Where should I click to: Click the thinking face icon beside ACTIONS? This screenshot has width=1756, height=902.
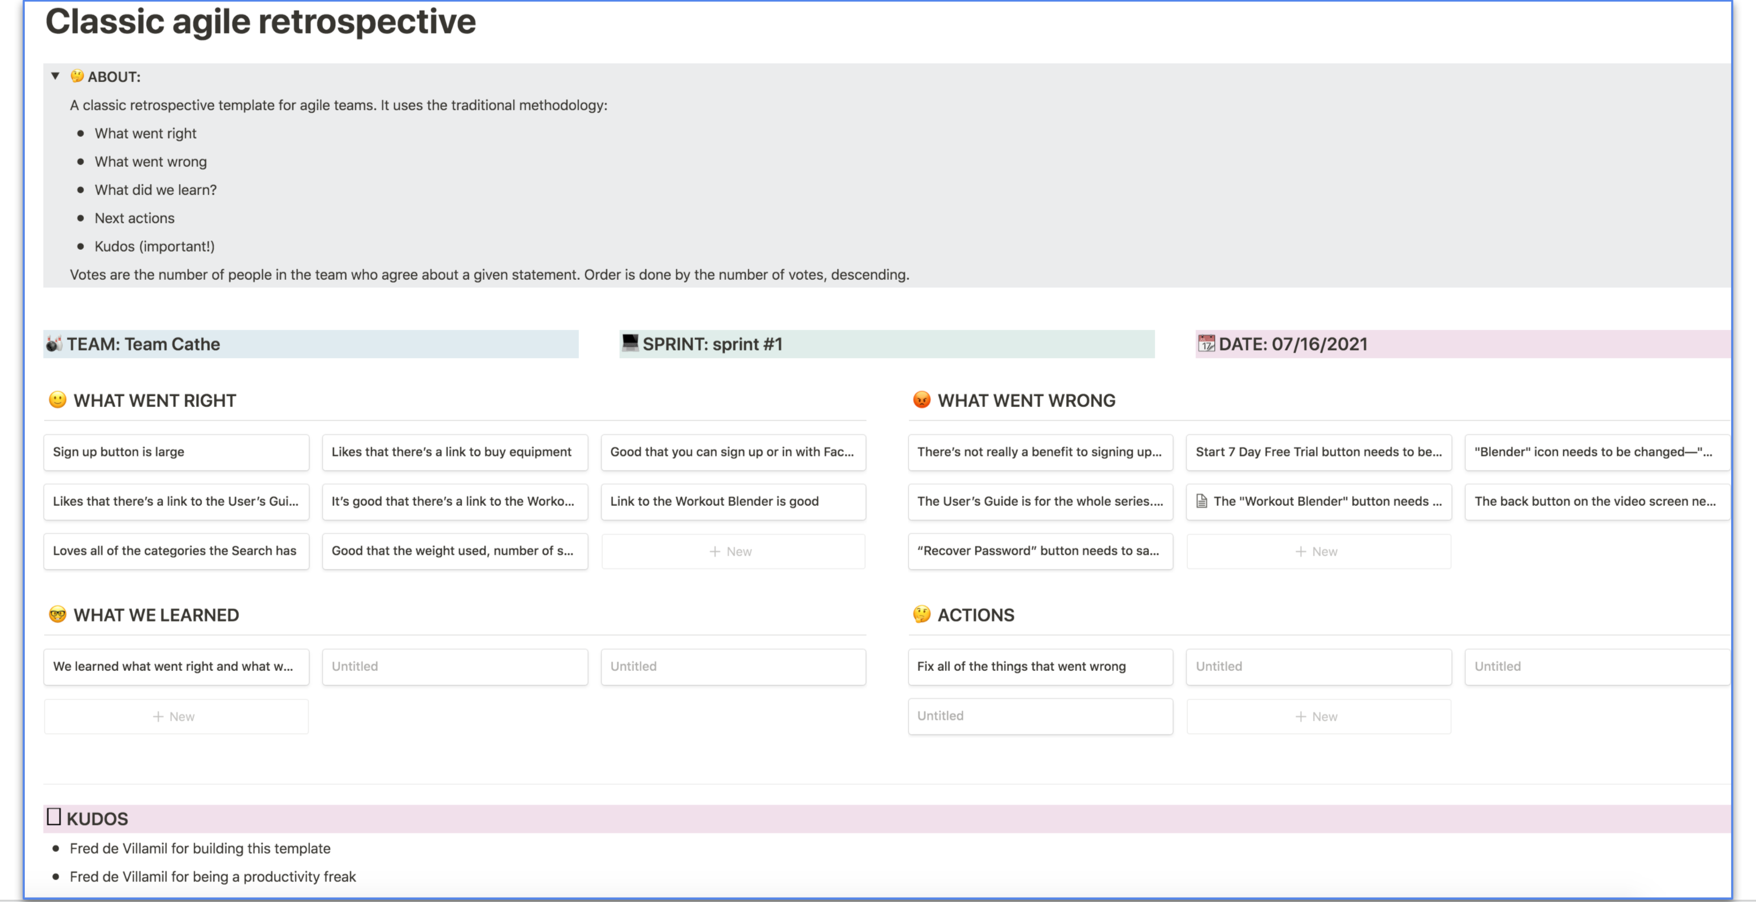tap(922, 614)
